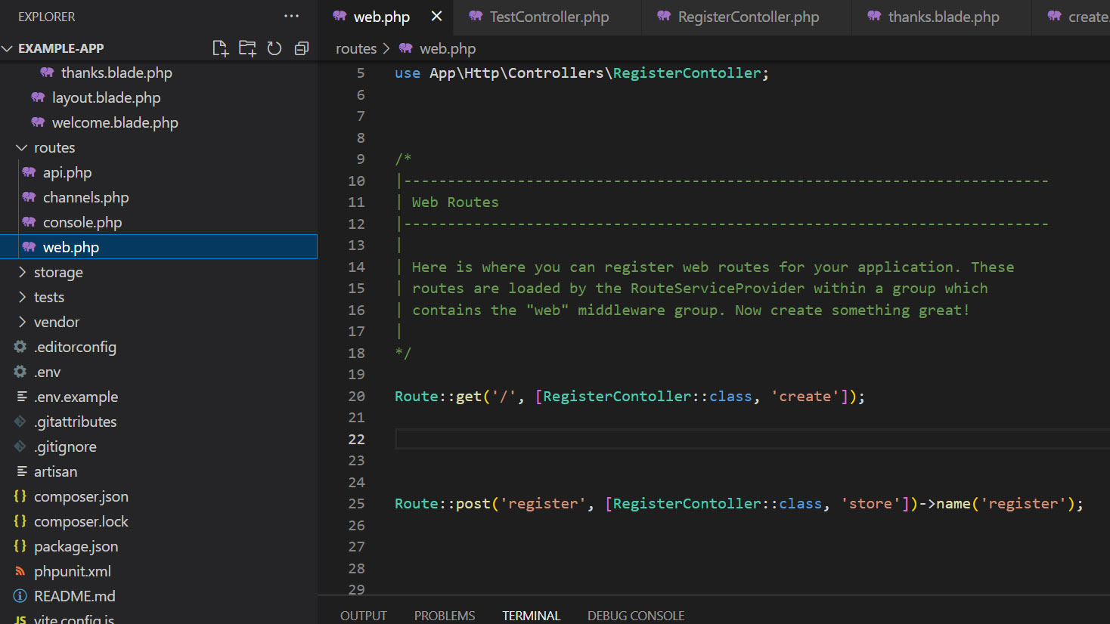Switch to the thanks.blade.php editor tab
The height and width of the screenshot is (624, 1110).
943,17
